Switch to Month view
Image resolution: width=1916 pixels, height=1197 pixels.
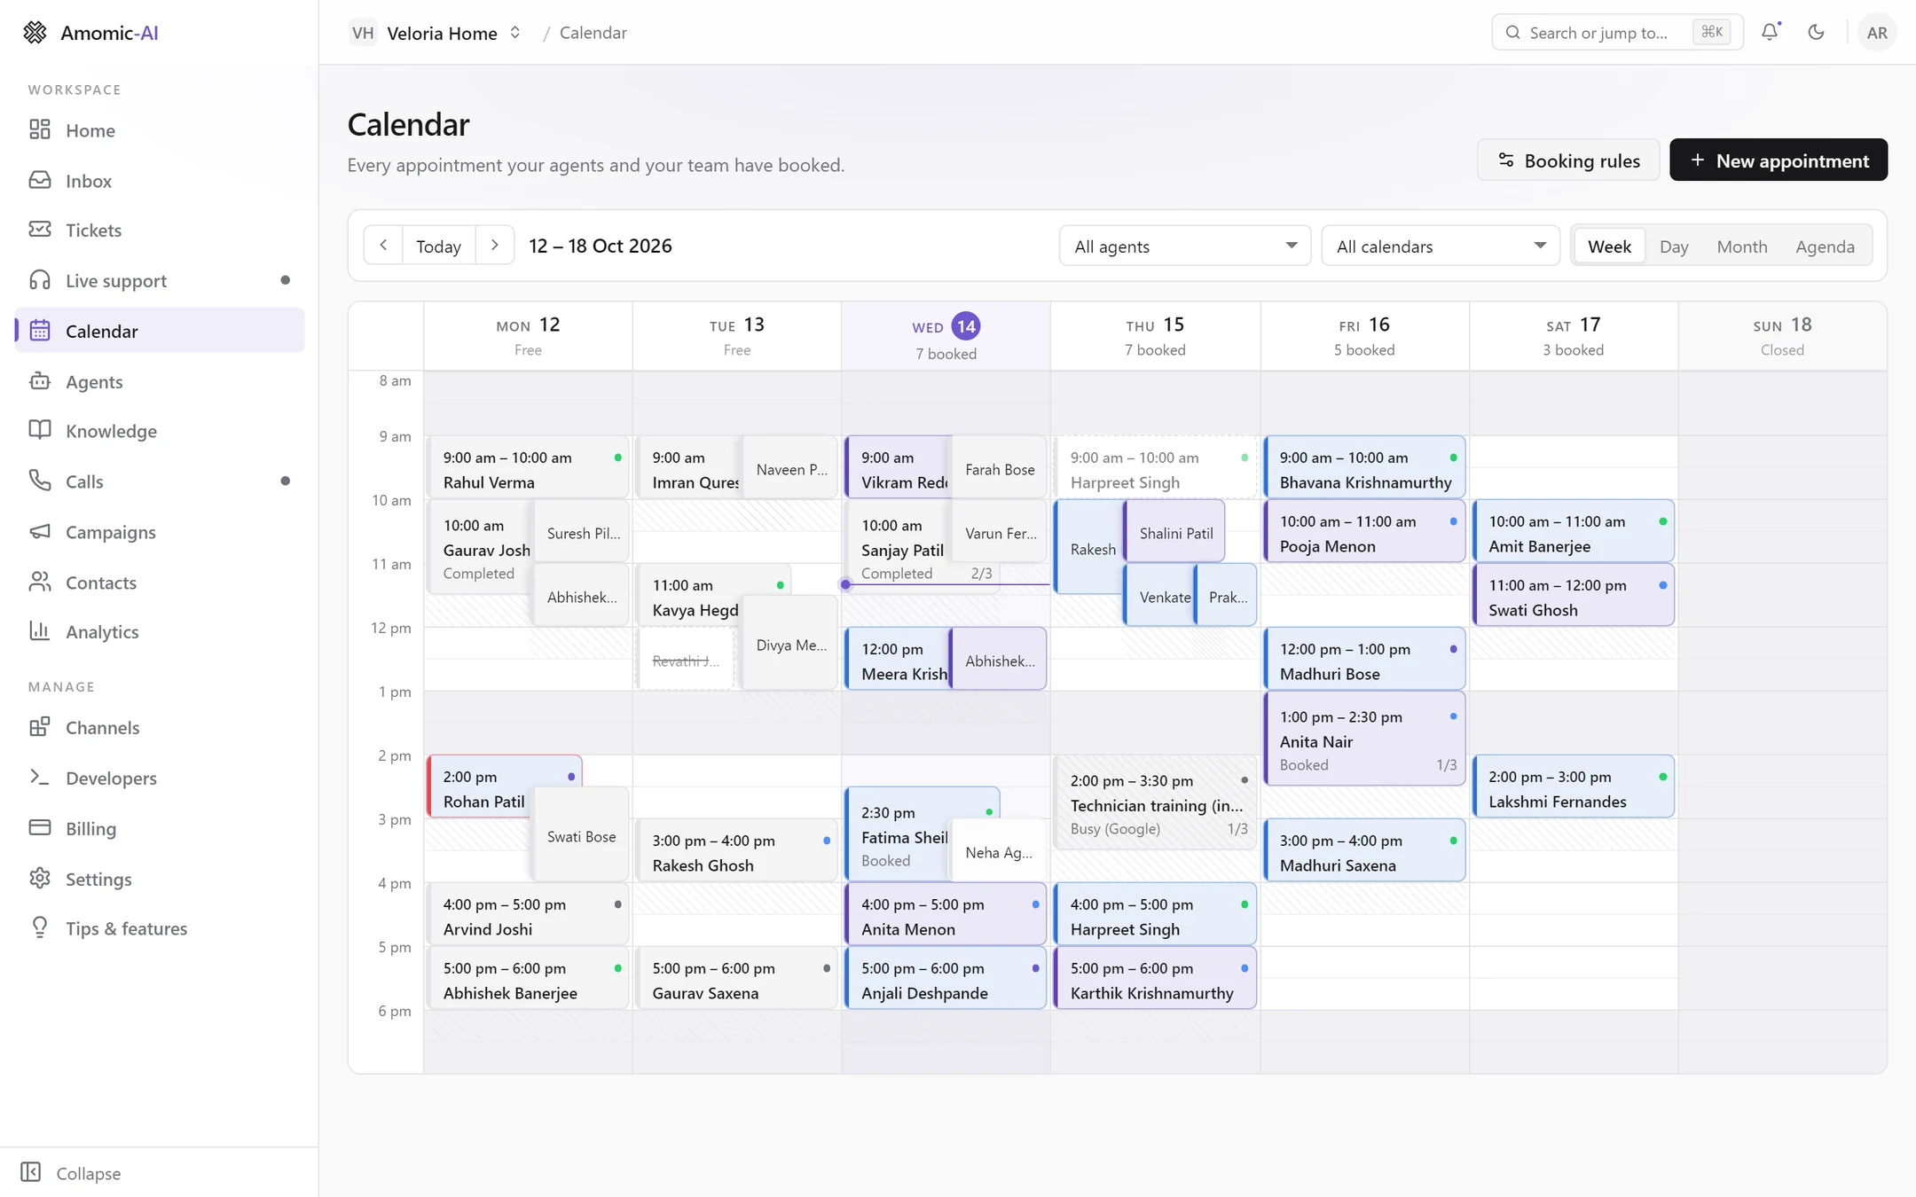(x=1742, y=246)
